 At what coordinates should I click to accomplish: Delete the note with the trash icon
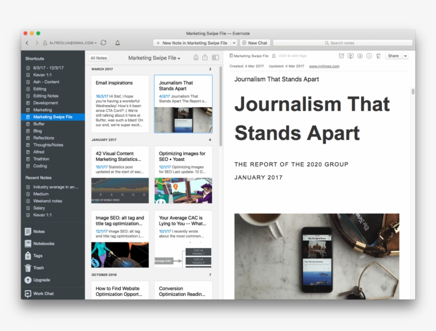pyautogui.click(x=378, y=56)
